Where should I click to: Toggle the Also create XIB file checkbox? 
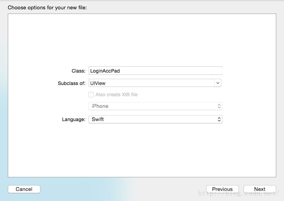91,95
